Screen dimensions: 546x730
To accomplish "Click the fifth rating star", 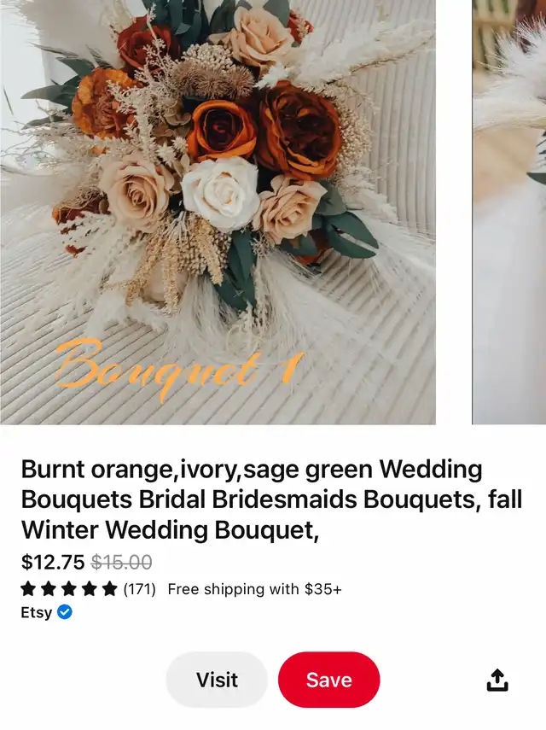I will point(110,589).
